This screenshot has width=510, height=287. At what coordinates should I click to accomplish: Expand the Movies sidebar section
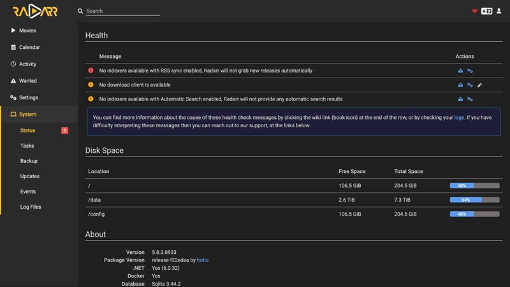tap(27, 31)
